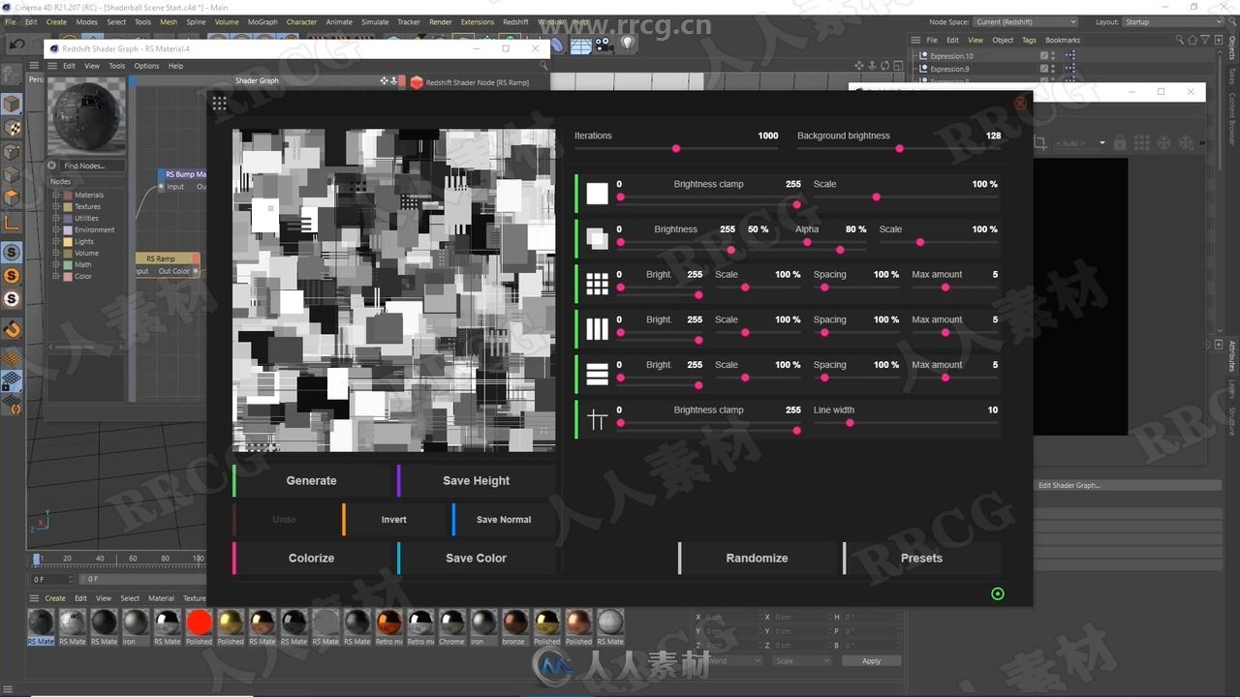
Task: Click the Randomize button
Action: pos(757,558)
